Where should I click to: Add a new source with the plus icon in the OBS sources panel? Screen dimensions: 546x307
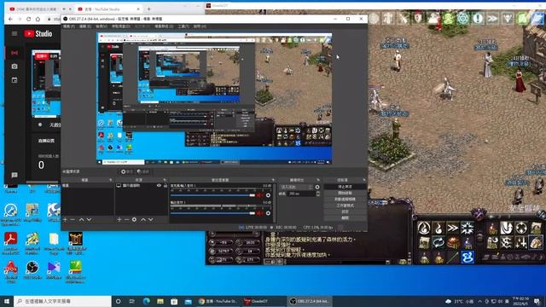[119, 220]
